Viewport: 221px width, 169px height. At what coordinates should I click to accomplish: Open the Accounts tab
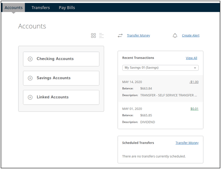13,7
